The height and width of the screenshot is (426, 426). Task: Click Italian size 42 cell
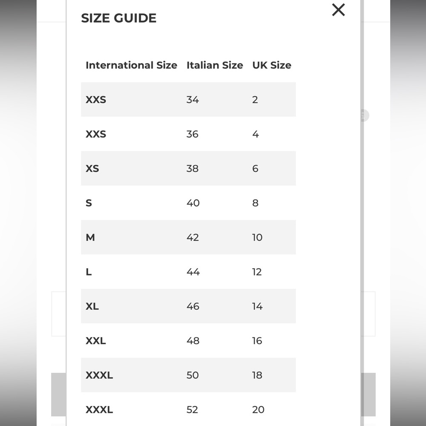pos(193,237)
